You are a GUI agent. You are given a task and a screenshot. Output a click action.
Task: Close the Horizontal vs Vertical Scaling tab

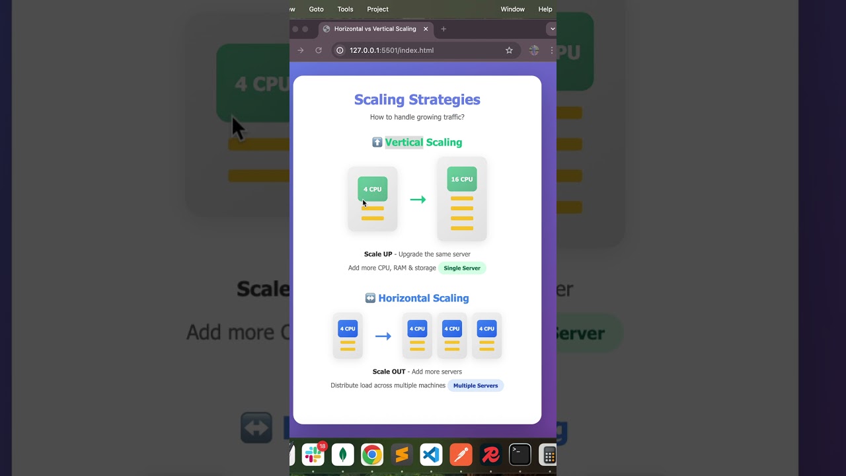pyautogui.click(x=426, y=29)
